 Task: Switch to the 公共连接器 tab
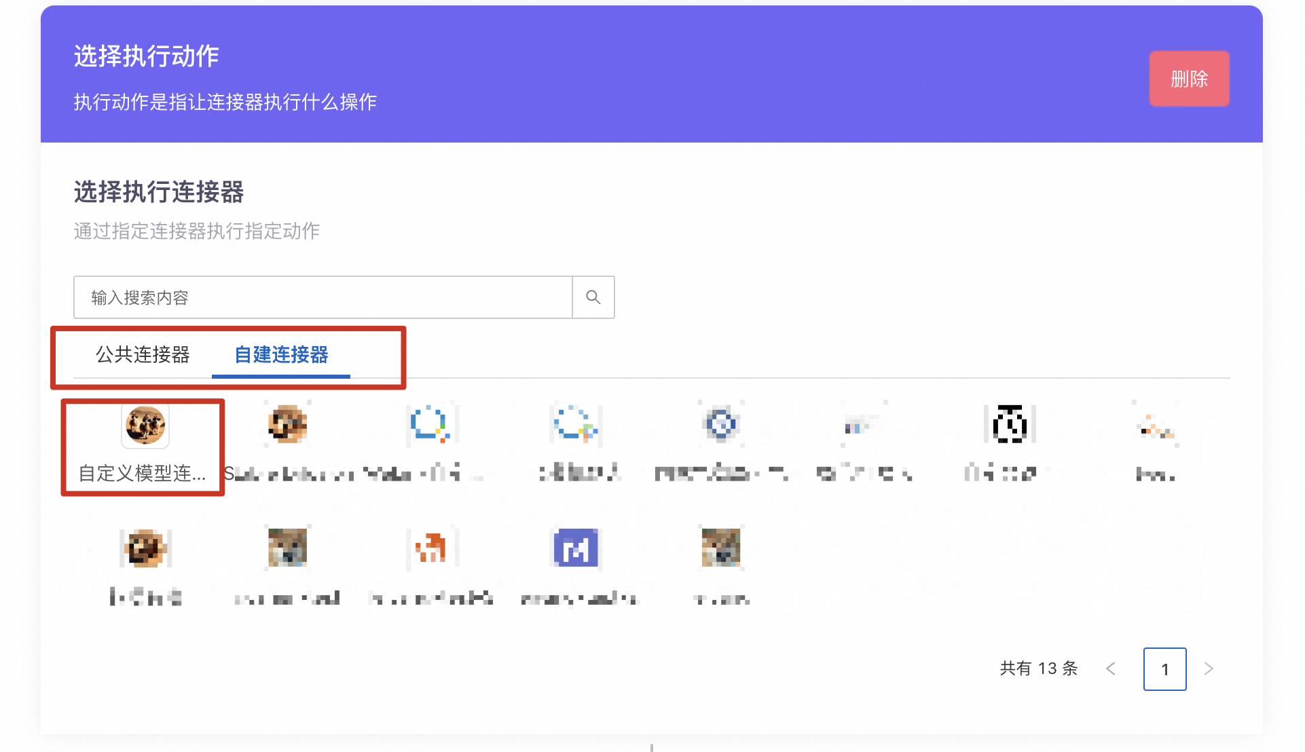(x=143, y=355)
